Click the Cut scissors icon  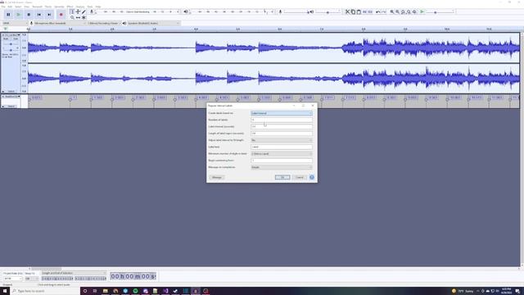pos(347,11)
